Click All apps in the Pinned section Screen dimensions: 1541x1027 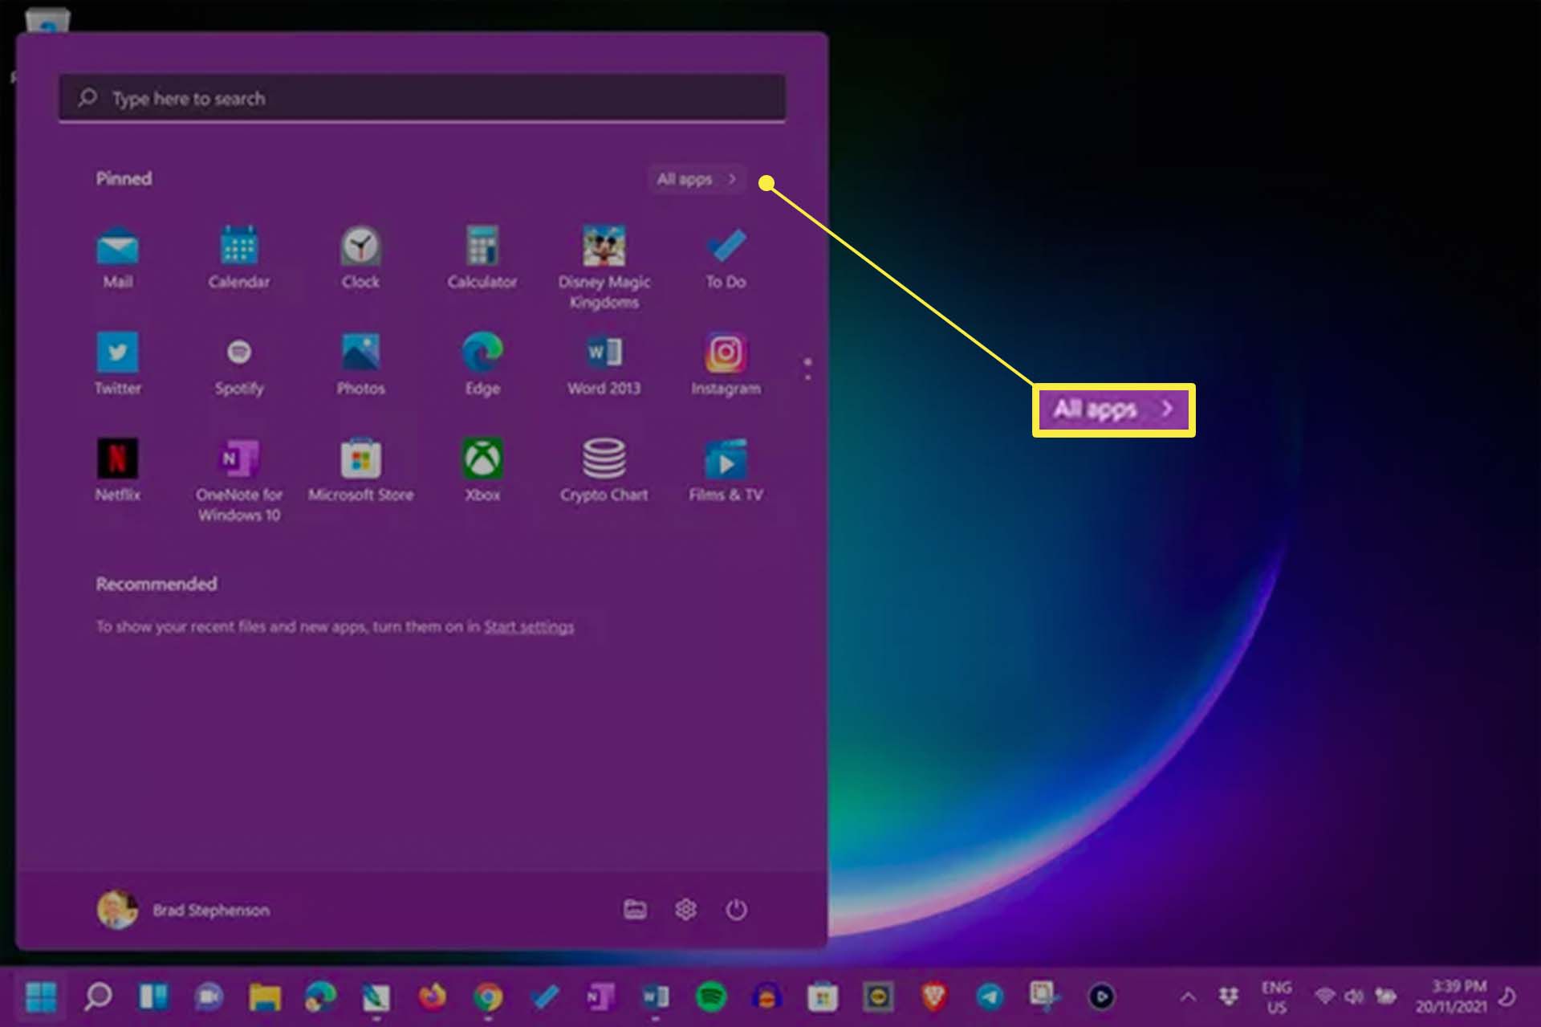click(x=696, y=179)
